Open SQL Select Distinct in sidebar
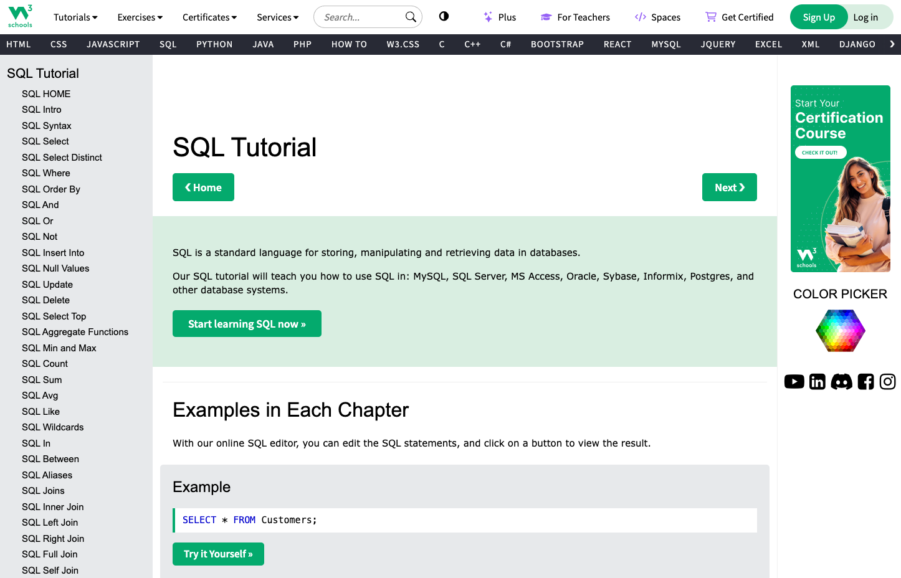The height and width of the screenshot is (578, 901). point(62,158)
